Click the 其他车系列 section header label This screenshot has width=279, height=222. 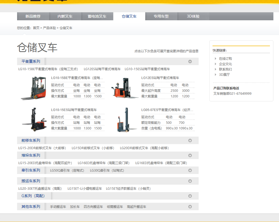31,207
